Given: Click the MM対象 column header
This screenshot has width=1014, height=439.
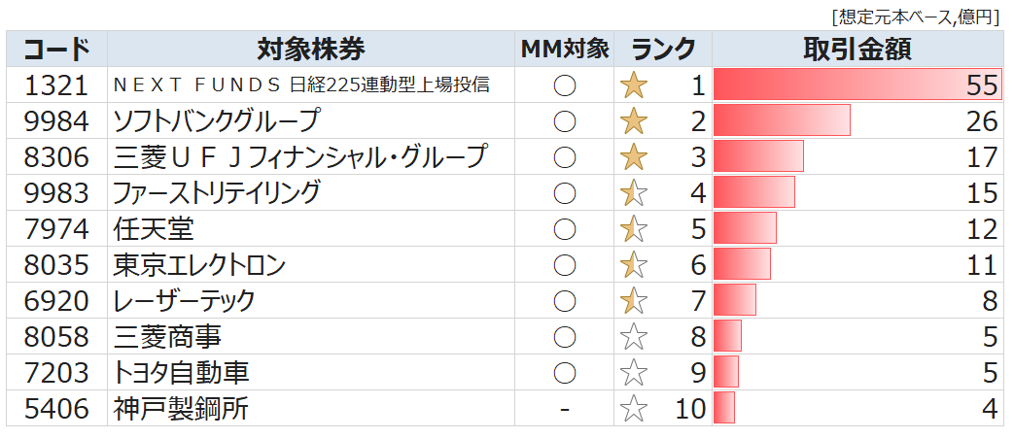Looking at the screenshot, I should 564,50.
